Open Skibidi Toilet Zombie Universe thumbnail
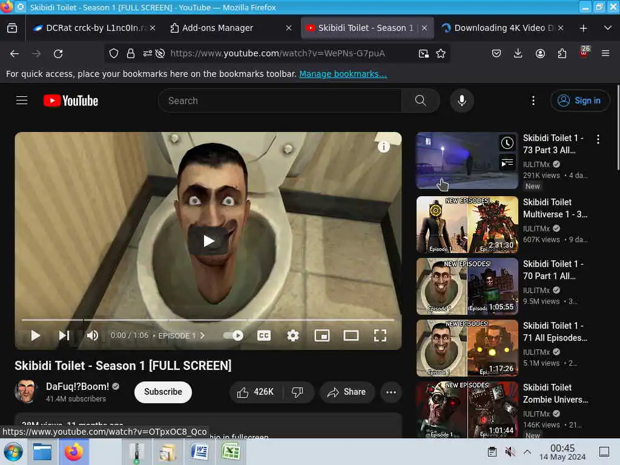620x465 pixels. (x=467, y=410)
